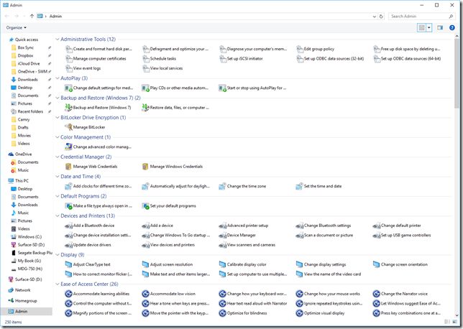Open Add a Bluetooth device

coord(93,226)
